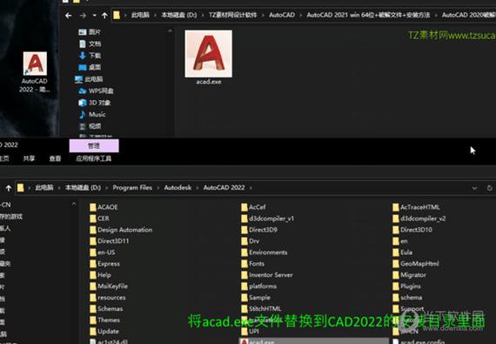Select the Update folder

(104, 331)
